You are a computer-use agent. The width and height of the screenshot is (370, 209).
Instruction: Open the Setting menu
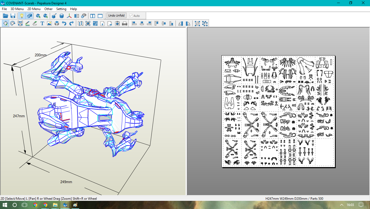pos(61,9)
